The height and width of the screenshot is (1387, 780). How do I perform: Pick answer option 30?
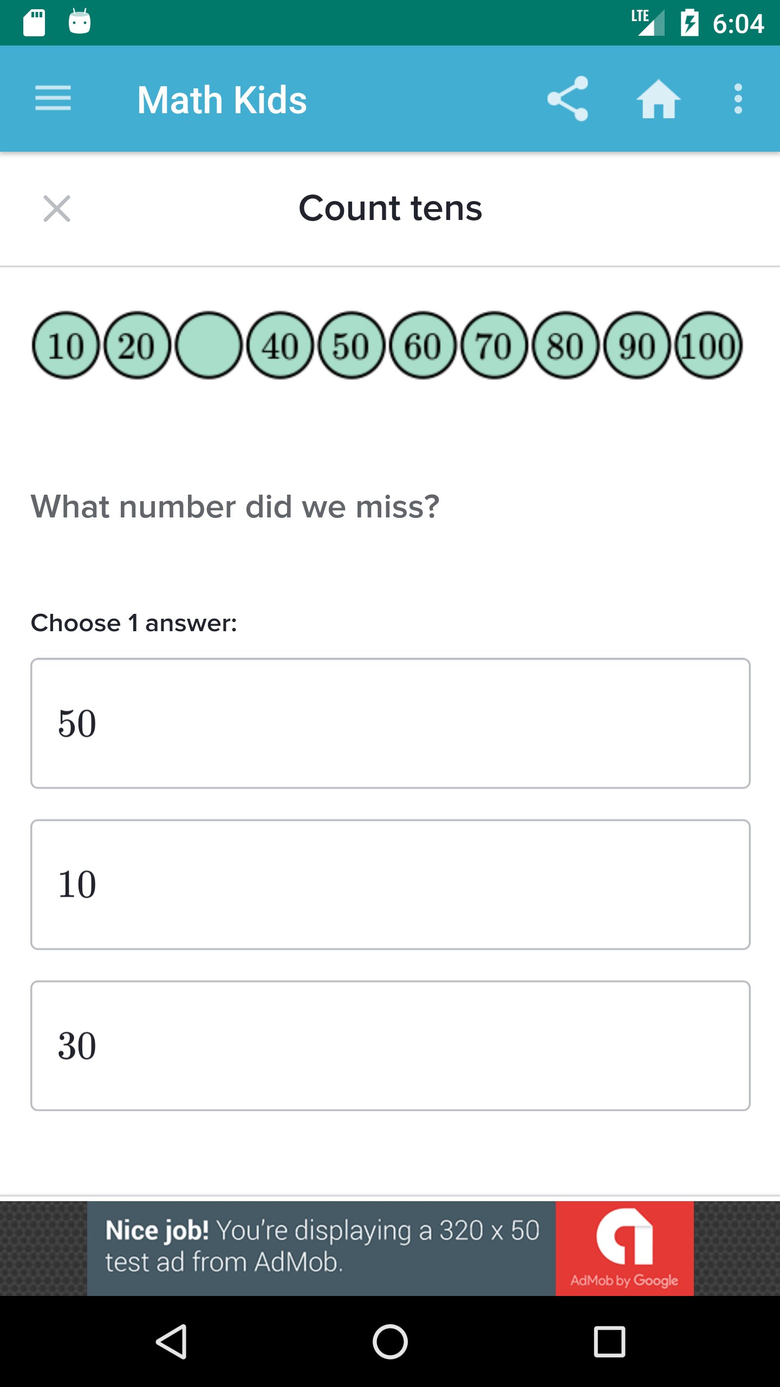390,1045
